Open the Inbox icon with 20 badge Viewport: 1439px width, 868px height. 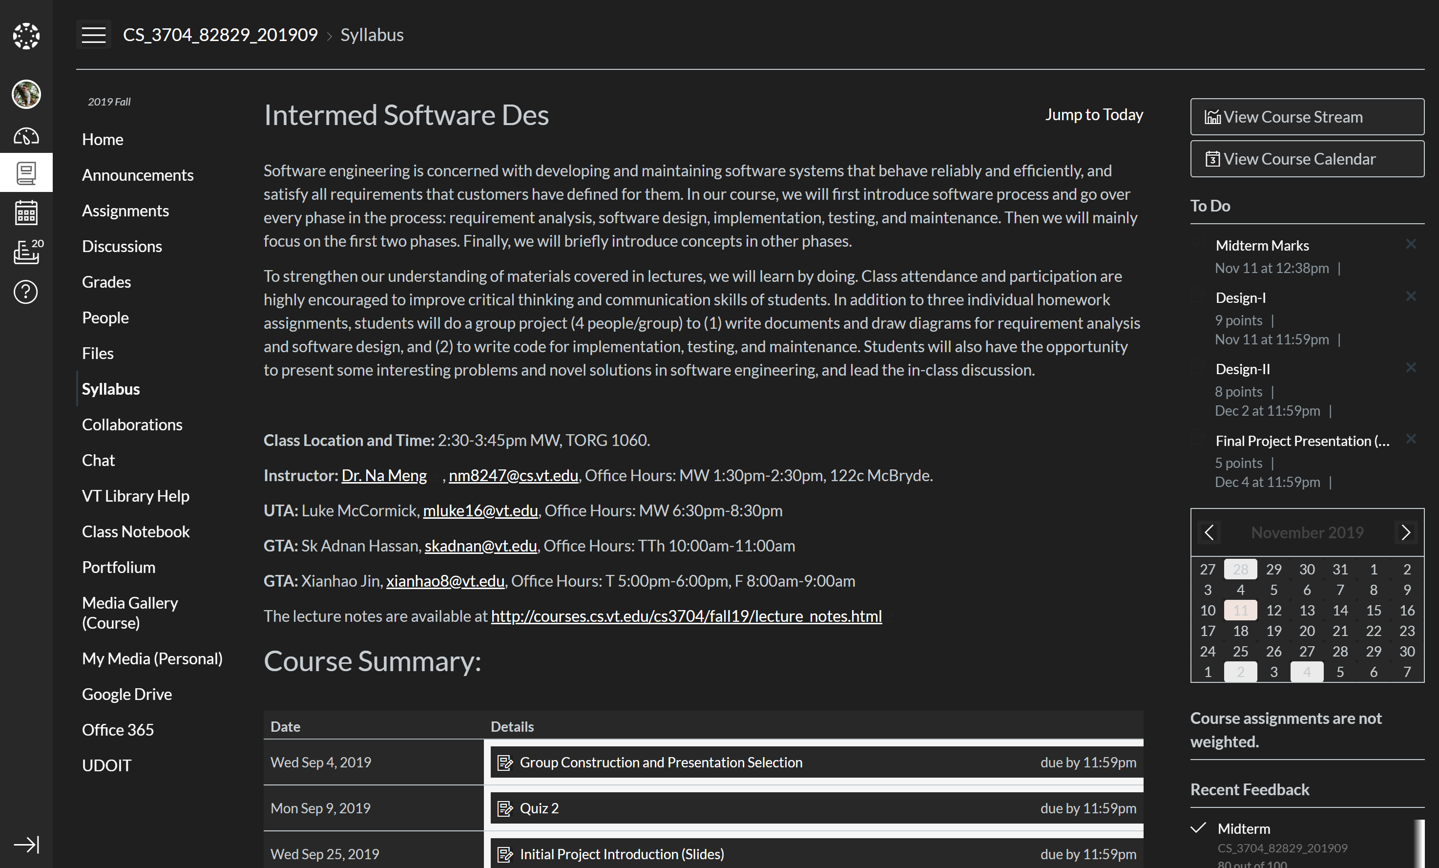tap(26, 252)
